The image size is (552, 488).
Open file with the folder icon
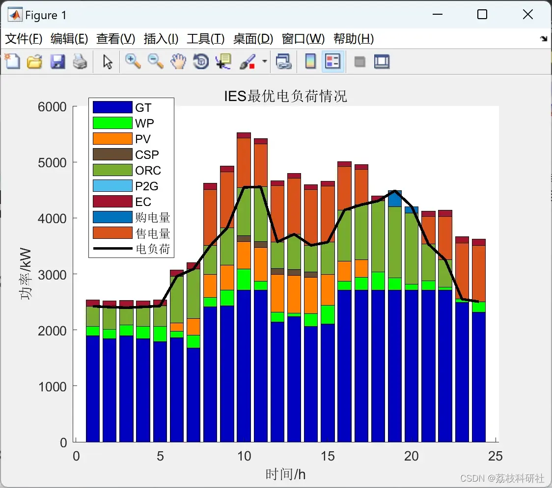[34, 61]
